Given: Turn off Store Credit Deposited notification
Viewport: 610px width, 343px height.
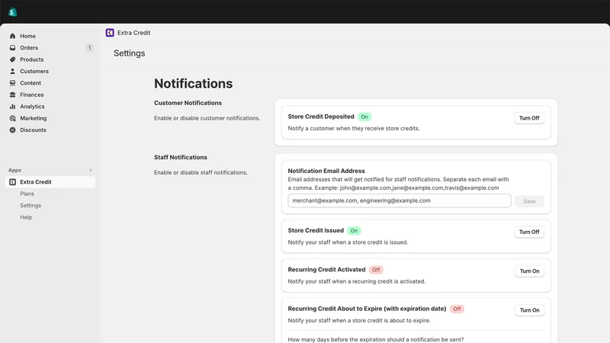Looking at the screenshot, I should [x=529, y=118].
